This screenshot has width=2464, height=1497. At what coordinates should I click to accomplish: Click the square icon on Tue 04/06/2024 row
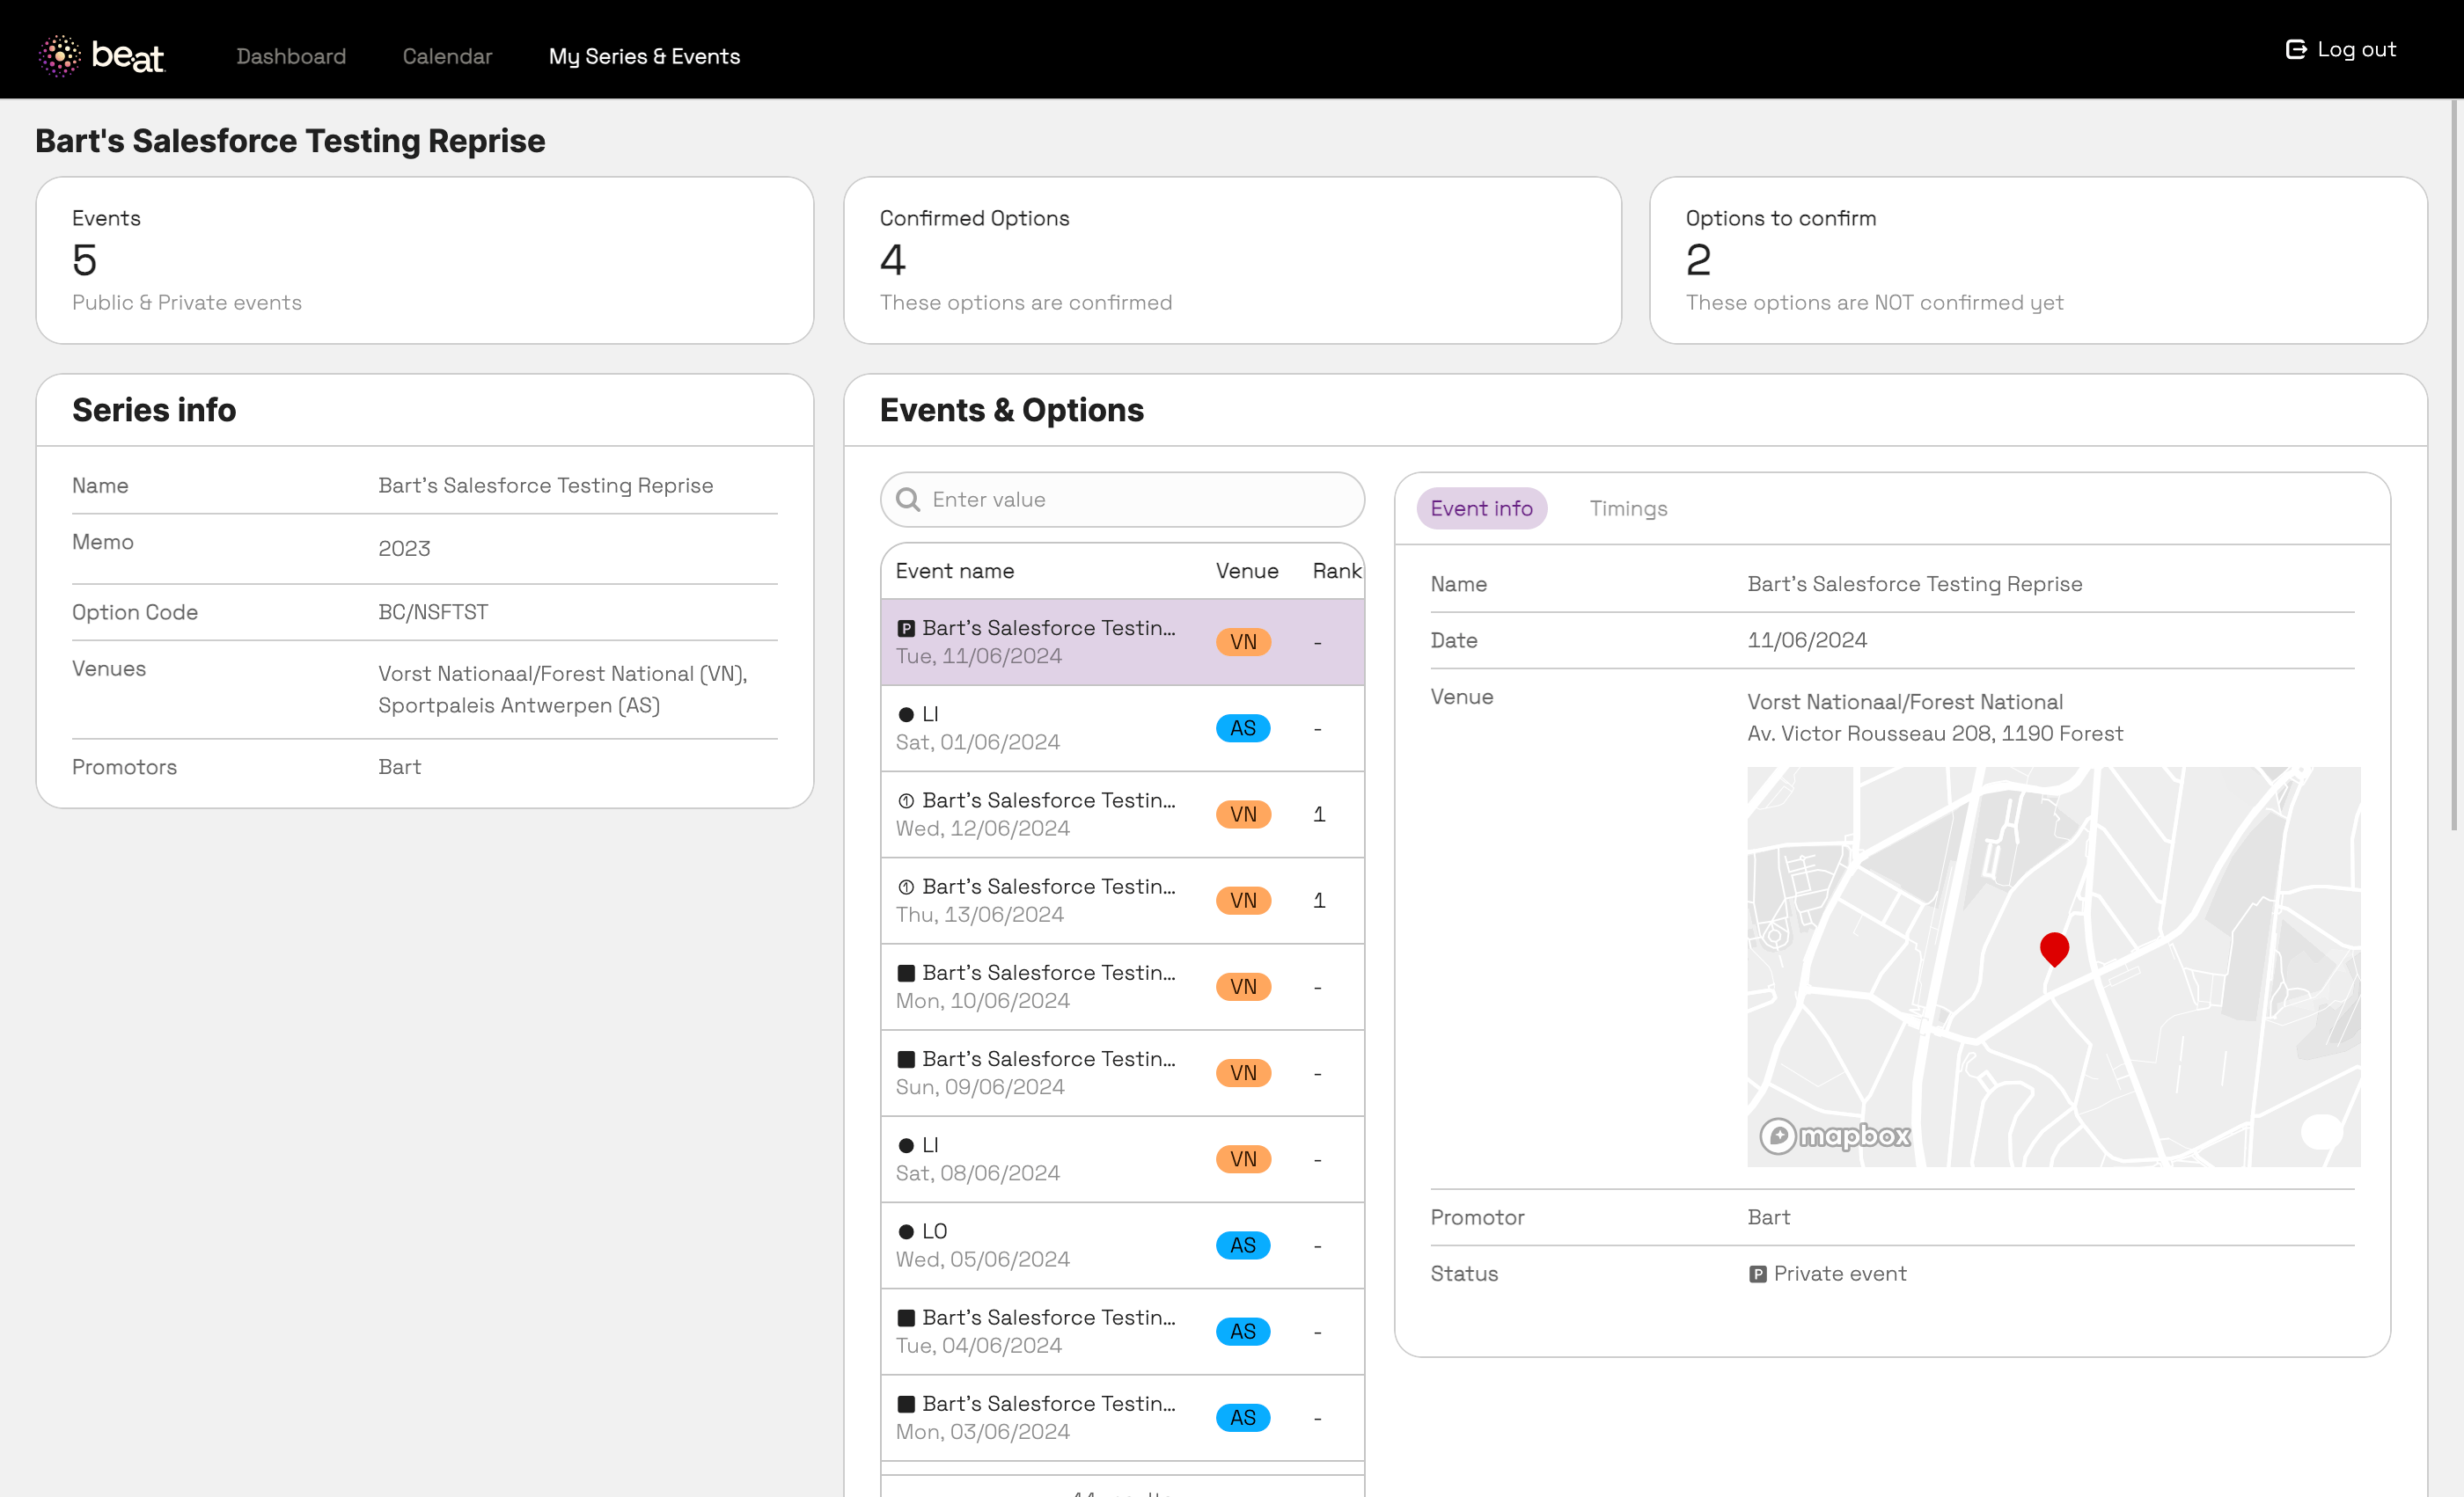906,1318
